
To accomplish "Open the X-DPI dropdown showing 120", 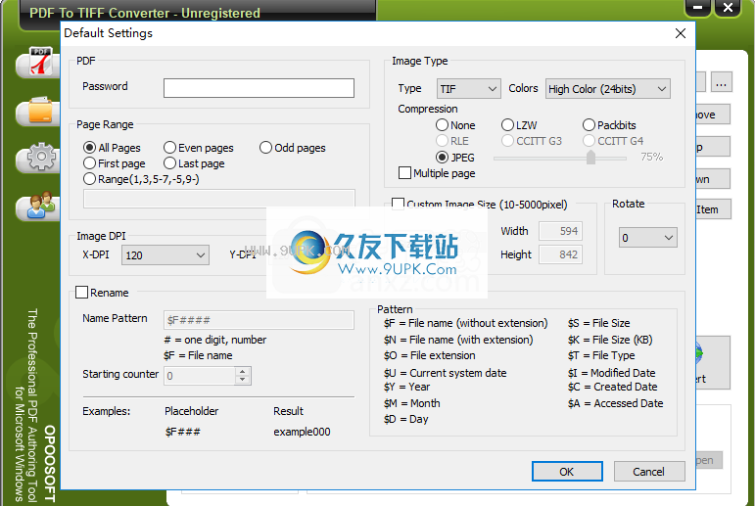I will (x=165, y=255).
